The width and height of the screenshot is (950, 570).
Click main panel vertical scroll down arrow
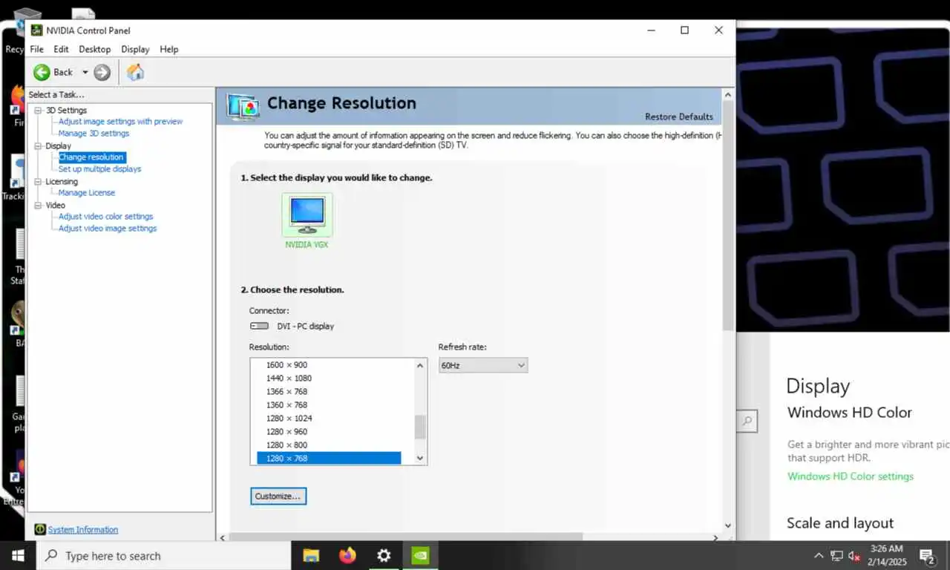(x=727, y=525)
